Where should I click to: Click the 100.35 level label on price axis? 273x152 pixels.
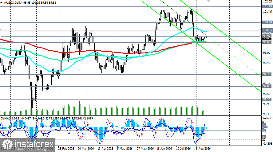pyautogui.click(x=267, y=30)
